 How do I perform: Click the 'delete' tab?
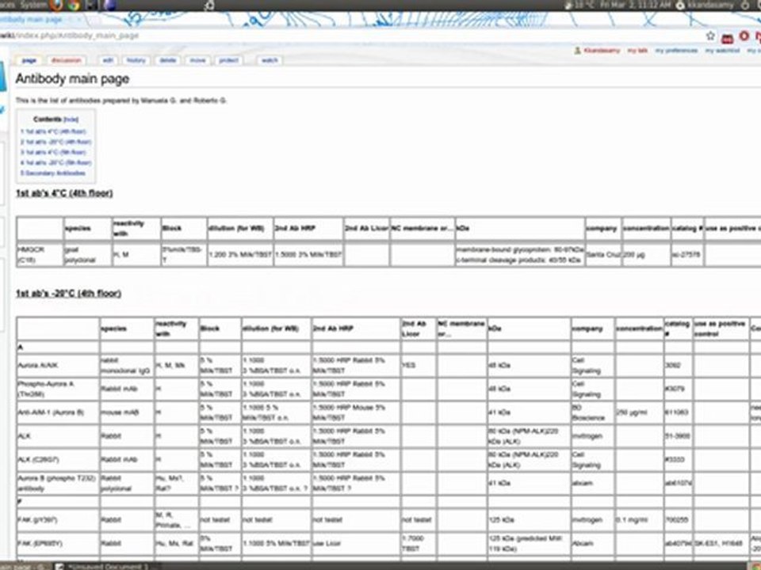(x=168, y=61)
